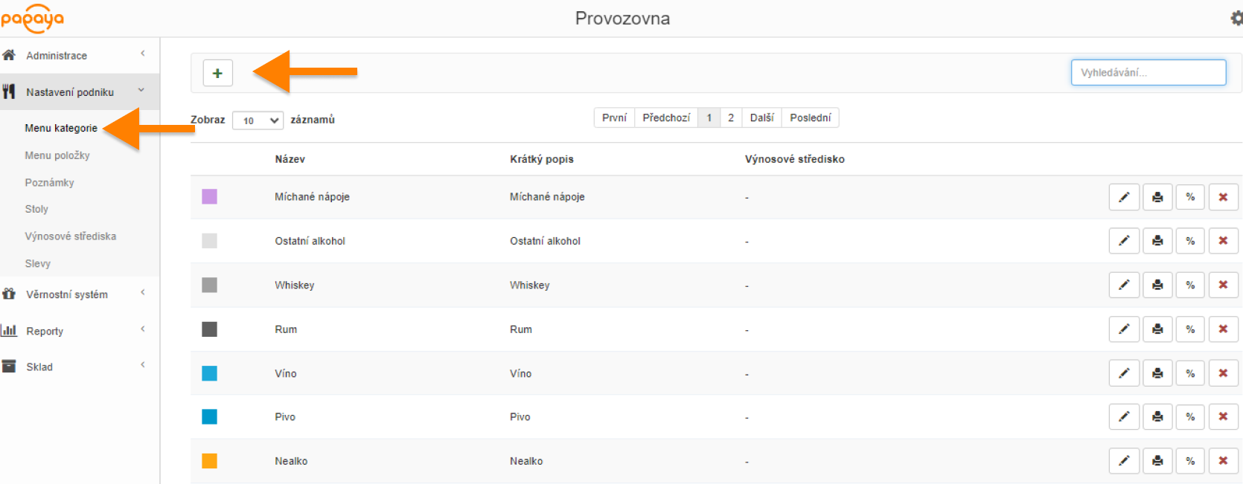The height and width of the screenshot is (484, 1243).
Task: Expand the Věrnostní systém section
Action: tap(67, 294)
